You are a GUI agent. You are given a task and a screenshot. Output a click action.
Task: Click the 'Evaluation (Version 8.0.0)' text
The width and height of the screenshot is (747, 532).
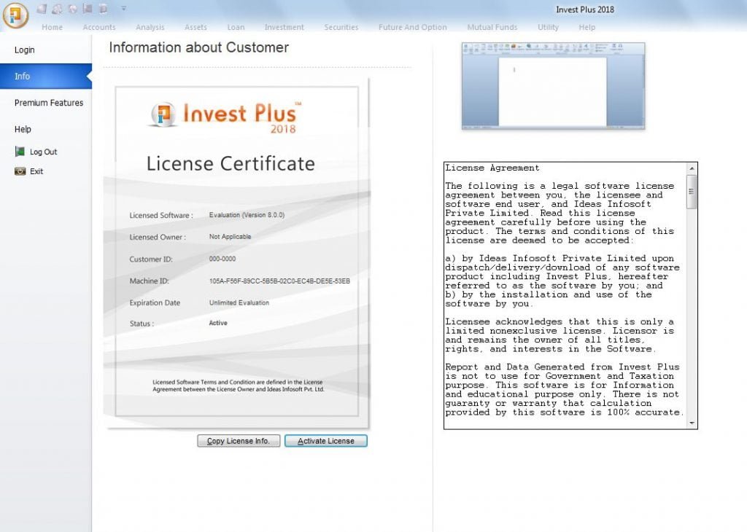coord(247,215)
